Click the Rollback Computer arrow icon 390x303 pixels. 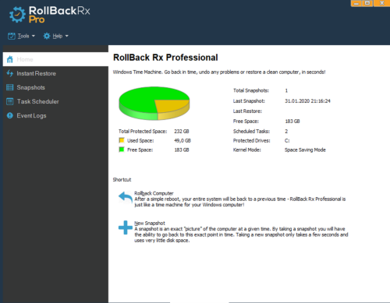(126, 198)
